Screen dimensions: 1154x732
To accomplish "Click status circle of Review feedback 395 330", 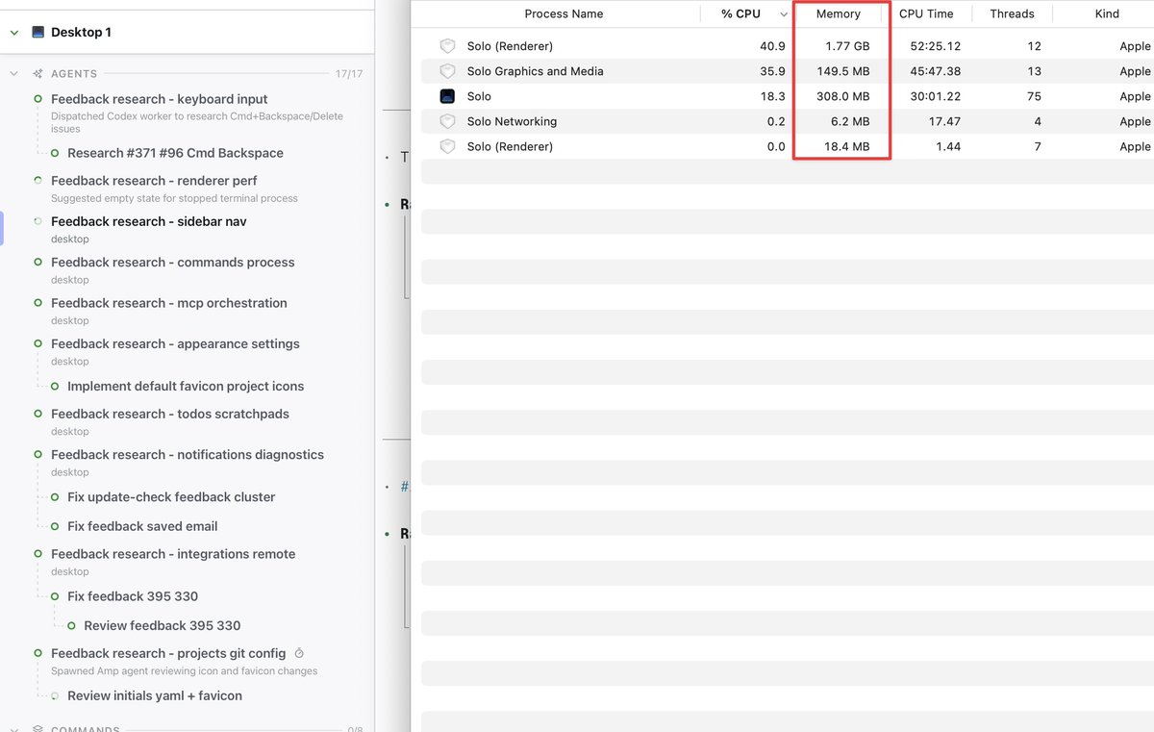I will point(71,625).
